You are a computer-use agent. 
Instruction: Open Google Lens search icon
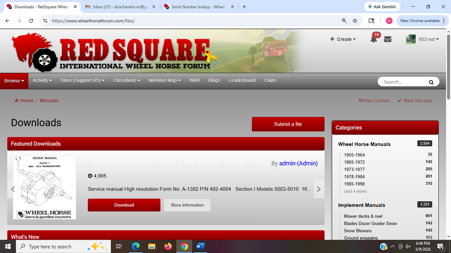[x=371, y=21]
